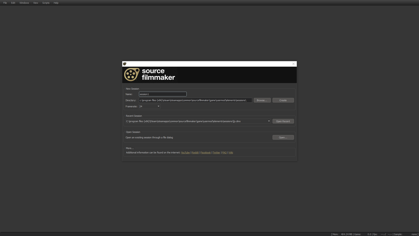Click the Open... session button
Screen dimensions: 419x236
click(283, 138)
